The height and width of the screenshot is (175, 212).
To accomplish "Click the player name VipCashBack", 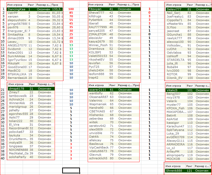I will click(x=99, y=147).
